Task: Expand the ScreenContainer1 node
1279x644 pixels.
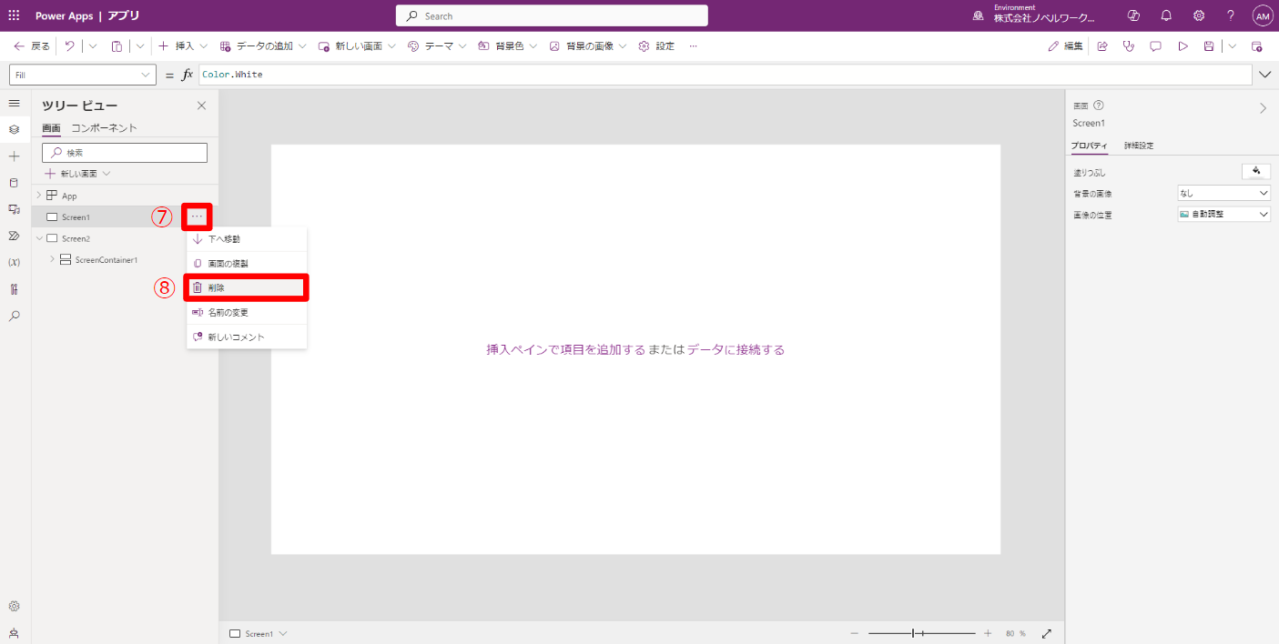Action: coord(52,259)
